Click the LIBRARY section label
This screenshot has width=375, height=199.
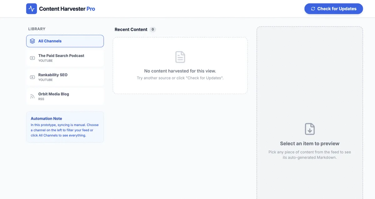pyautogui.click(x=37, y=29)
